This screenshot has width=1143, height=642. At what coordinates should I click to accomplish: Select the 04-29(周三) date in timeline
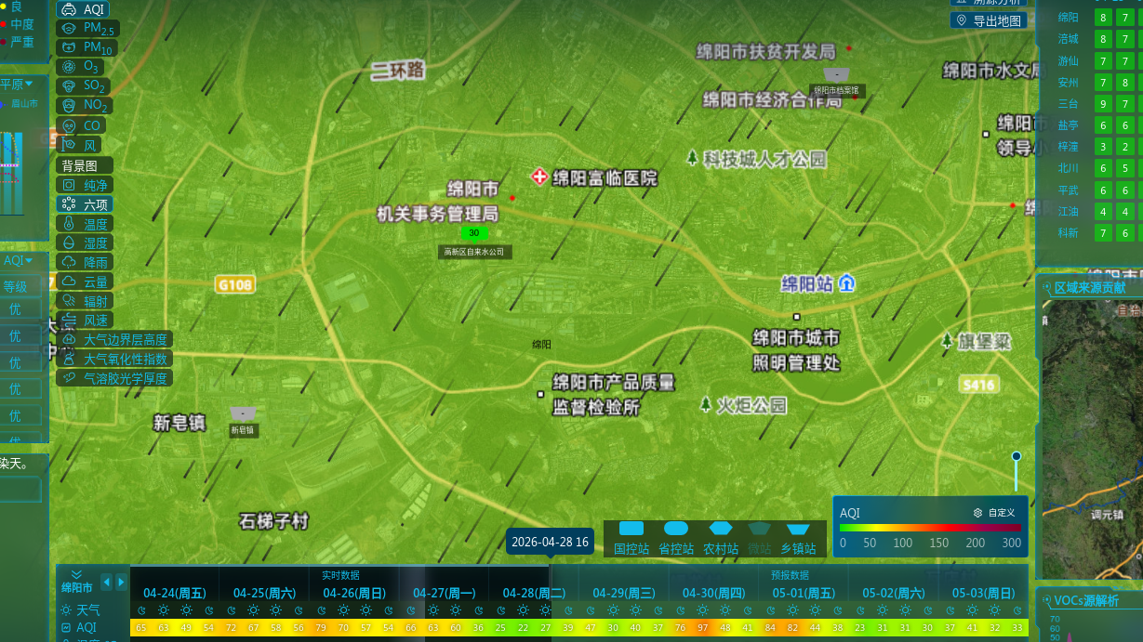coord(623,593)
